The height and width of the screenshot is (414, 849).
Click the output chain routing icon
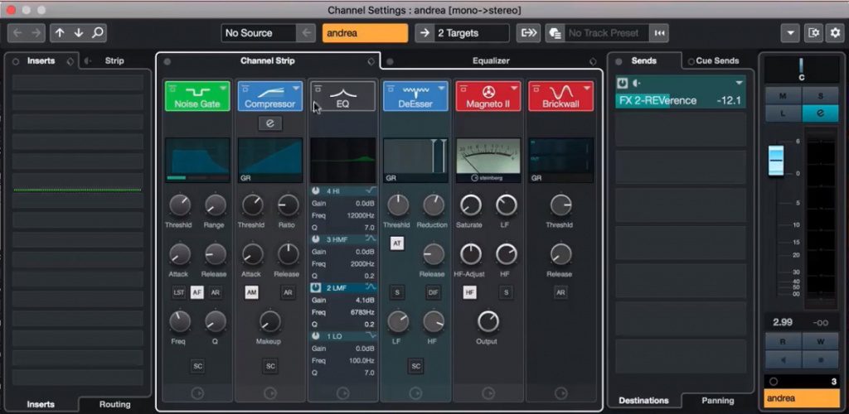[x=528, y=33]
